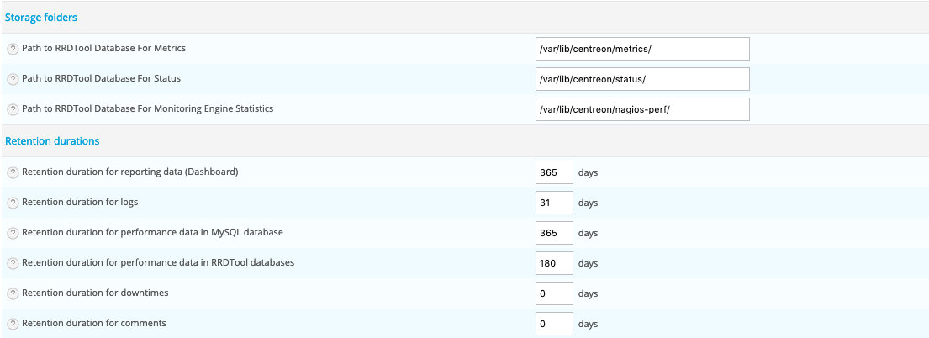Image resolution: width=929 pixels, height=338 pixels.
Task: Click the comments retention days field
Action: click(x=554, y=324)
